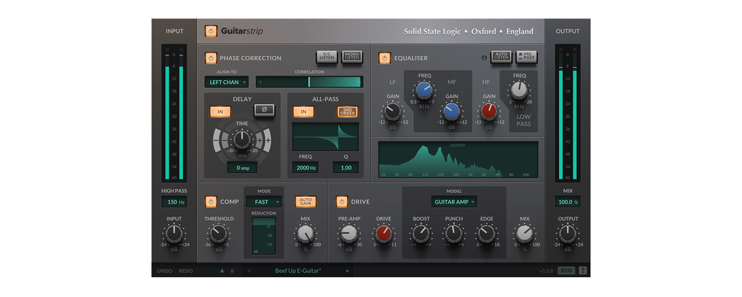Click the compressor Mix knob
742x297 pixels.
(x=305, y=233)
